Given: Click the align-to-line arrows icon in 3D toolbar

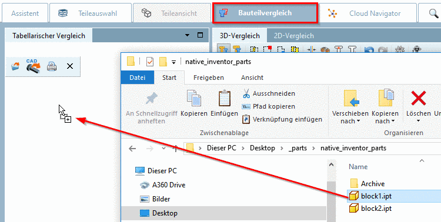Looking at the screenshot, I should [311, 49].
